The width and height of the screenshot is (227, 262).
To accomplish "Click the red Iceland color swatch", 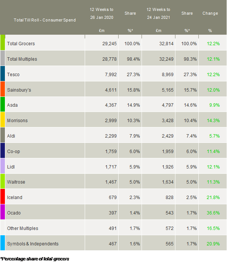I will coord(2,197).
